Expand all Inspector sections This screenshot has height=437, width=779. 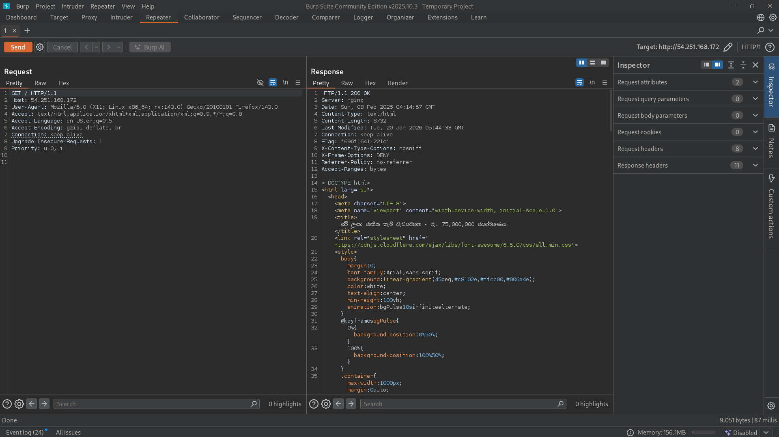coord(731,65)
